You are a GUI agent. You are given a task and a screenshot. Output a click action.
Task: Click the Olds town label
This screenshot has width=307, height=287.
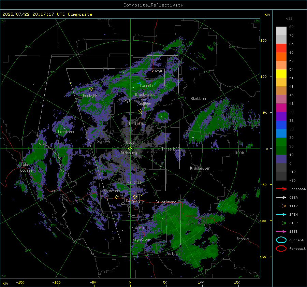[x=130, y=142]
